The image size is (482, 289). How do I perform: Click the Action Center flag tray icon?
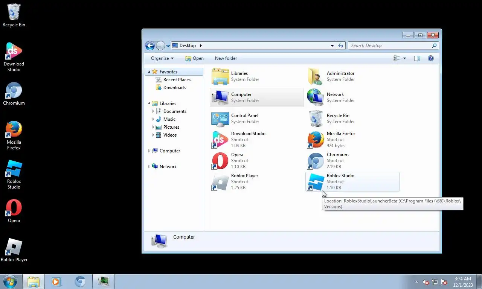pyautogui.click(x=444, y=282)
